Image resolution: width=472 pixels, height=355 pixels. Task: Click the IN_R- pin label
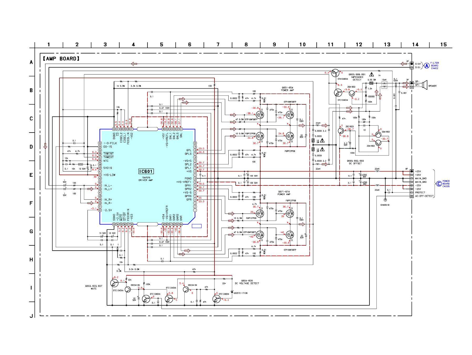click(x=108, y=203)
